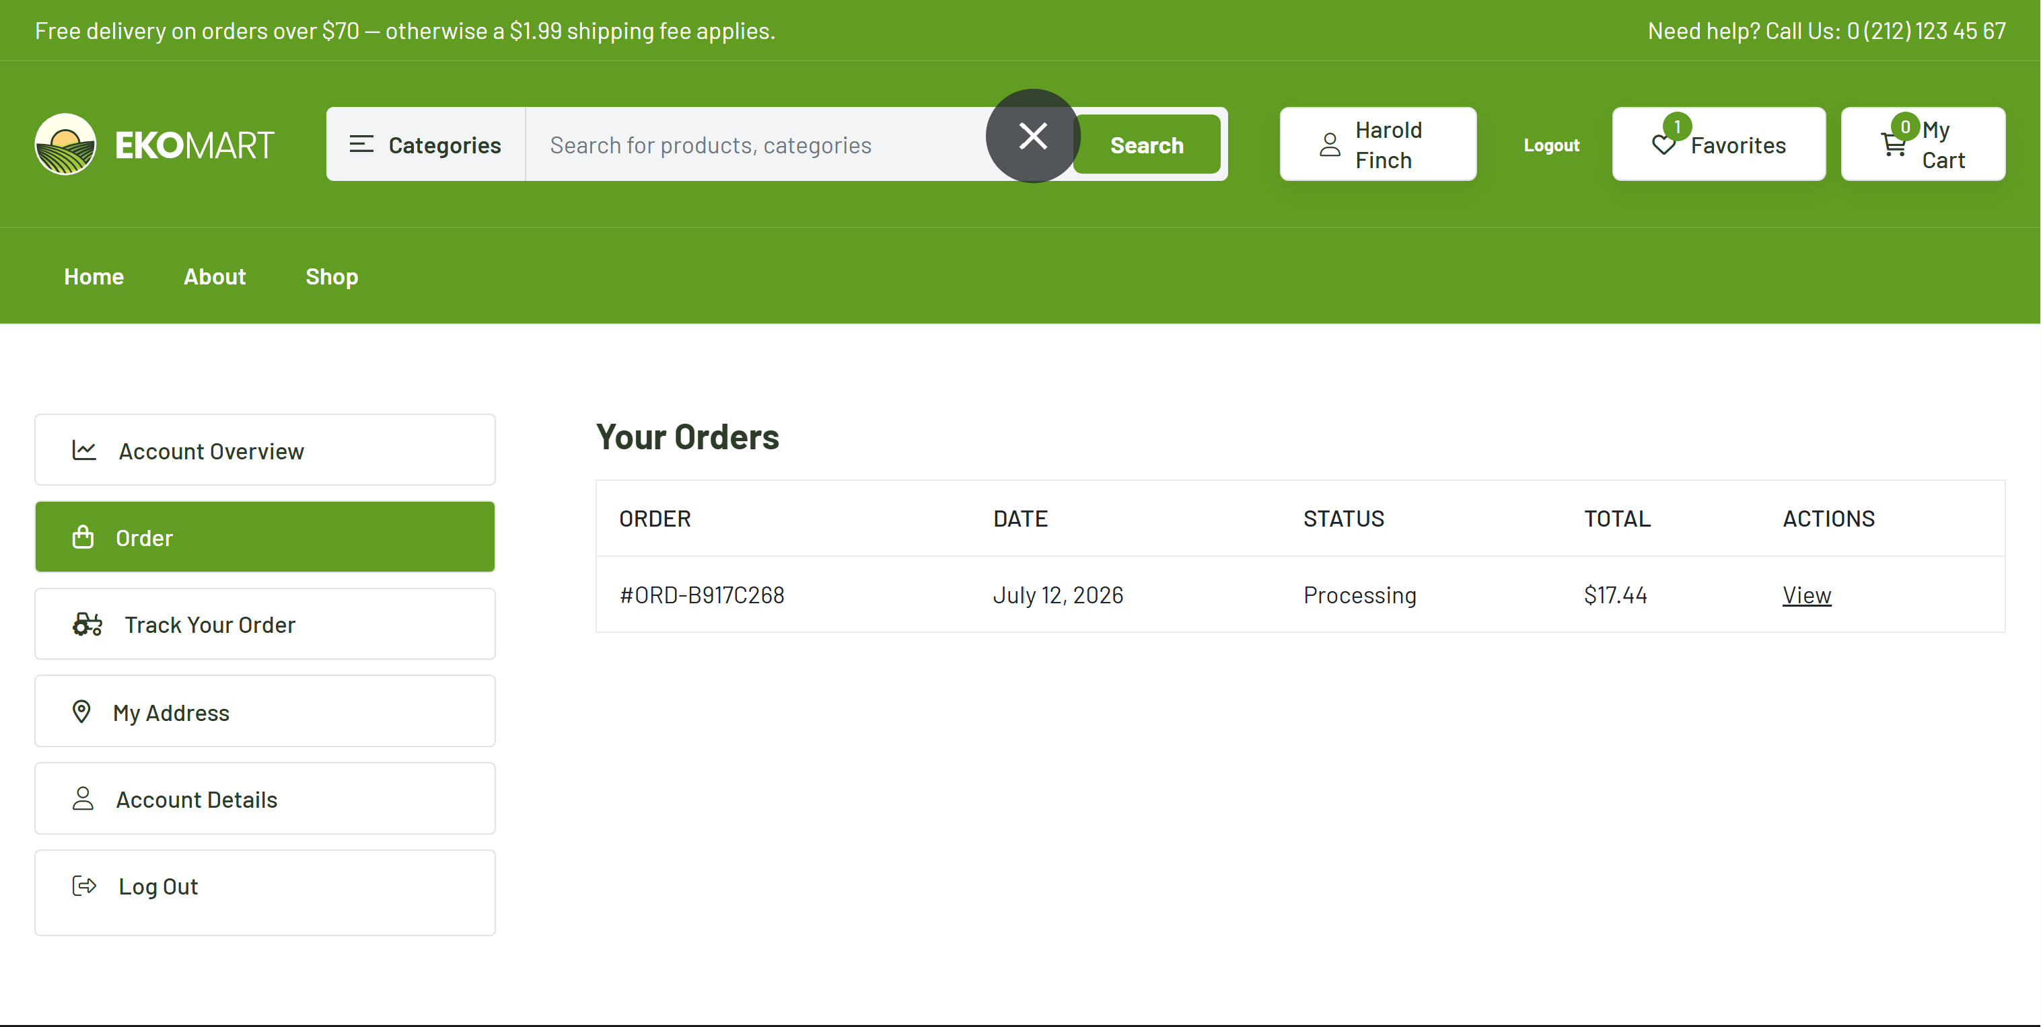Click the user profile icon near Harold Finch
This screenshot has width=2041, height=1027.
tap(1330, 144)
